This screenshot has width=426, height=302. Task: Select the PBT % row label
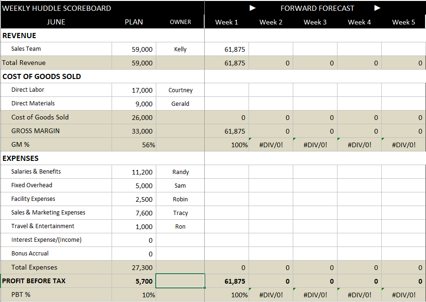pyautogui.click(x=56, y=294)
